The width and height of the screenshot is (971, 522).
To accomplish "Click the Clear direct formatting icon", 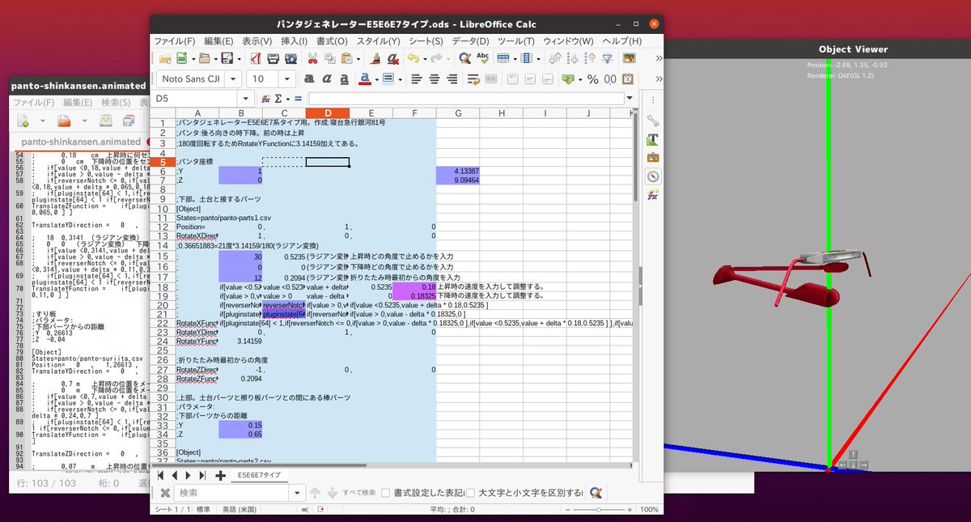I will [x=392, y=58].
